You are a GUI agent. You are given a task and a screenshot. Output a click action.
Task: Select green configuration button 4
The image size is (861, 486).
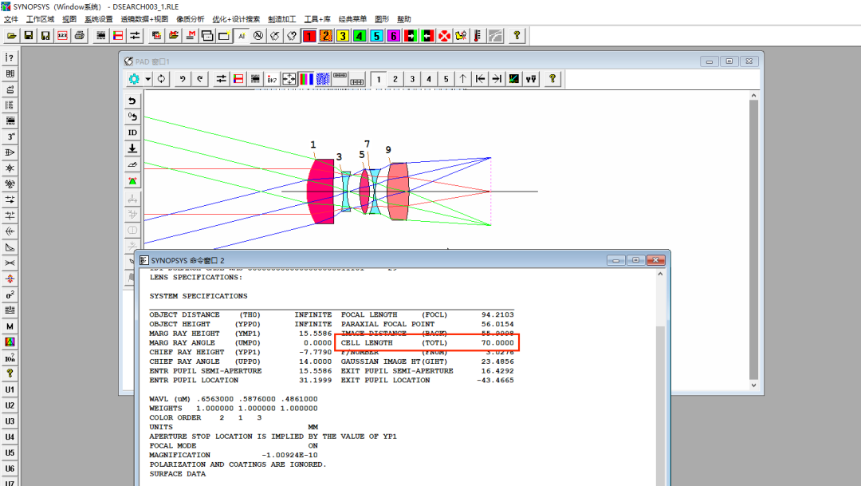(360, 36)
